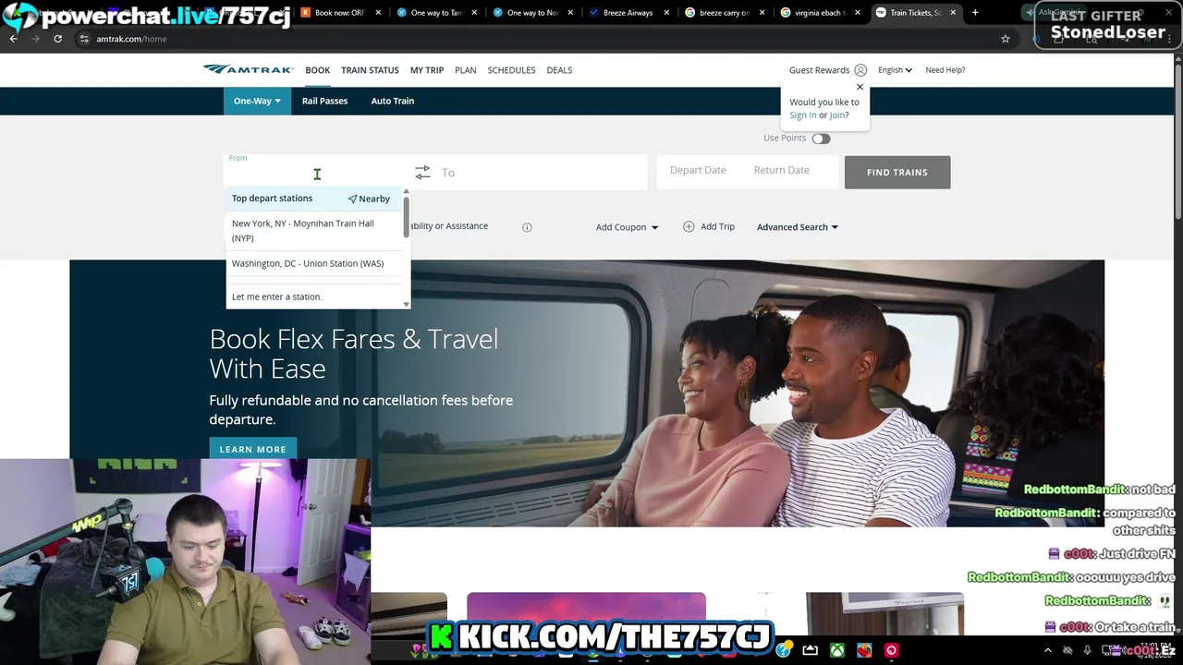The width and height of the screenshot is (1183, 665).
Task: Open Xbox app in taskbar
Action: (x=836, y=650)
